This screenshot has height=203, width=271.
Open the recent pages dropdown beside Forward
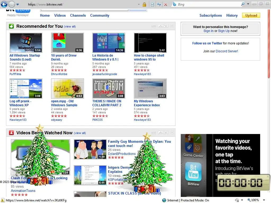(18, 4)
